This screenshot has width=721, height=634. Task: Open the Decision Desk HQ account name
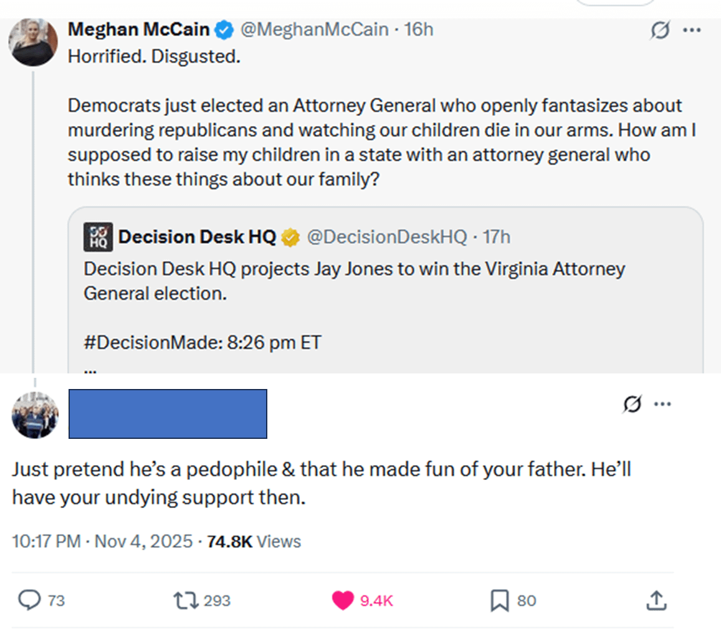click(x=197, y=237)
